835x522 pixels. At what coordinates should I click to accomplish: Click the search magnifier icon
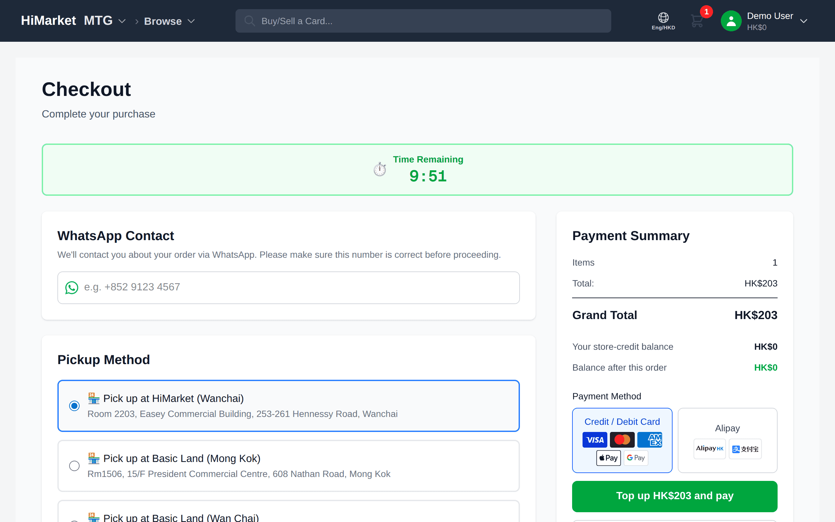[x=250, y=21]
